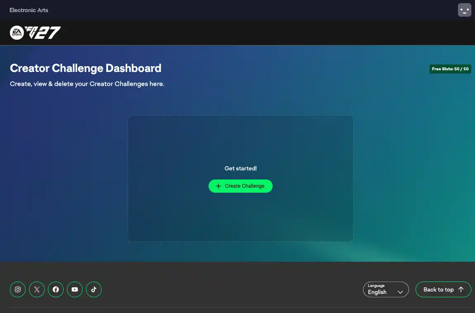Open the user profile avatar menu
This screenshot has width=475, height=313.
tap(464, 10)
